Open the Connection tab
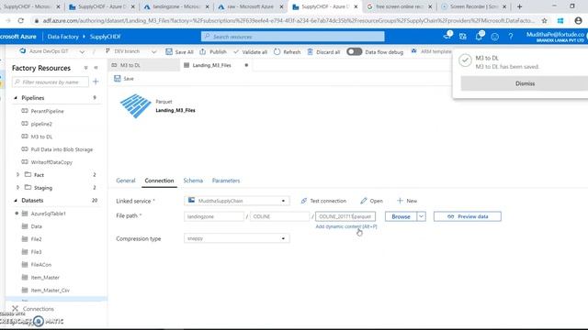588x330 pixels. click(159, 181)
